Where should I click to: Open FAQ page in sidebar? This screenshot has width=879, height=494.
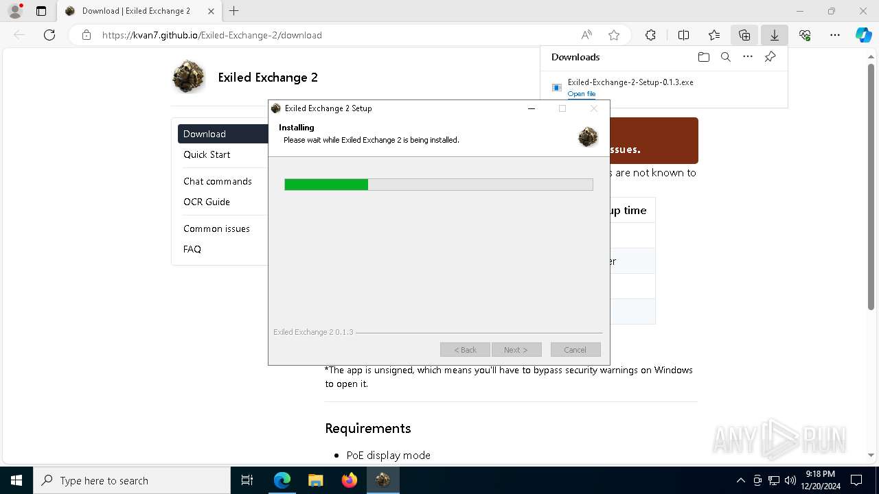[192, 249]
